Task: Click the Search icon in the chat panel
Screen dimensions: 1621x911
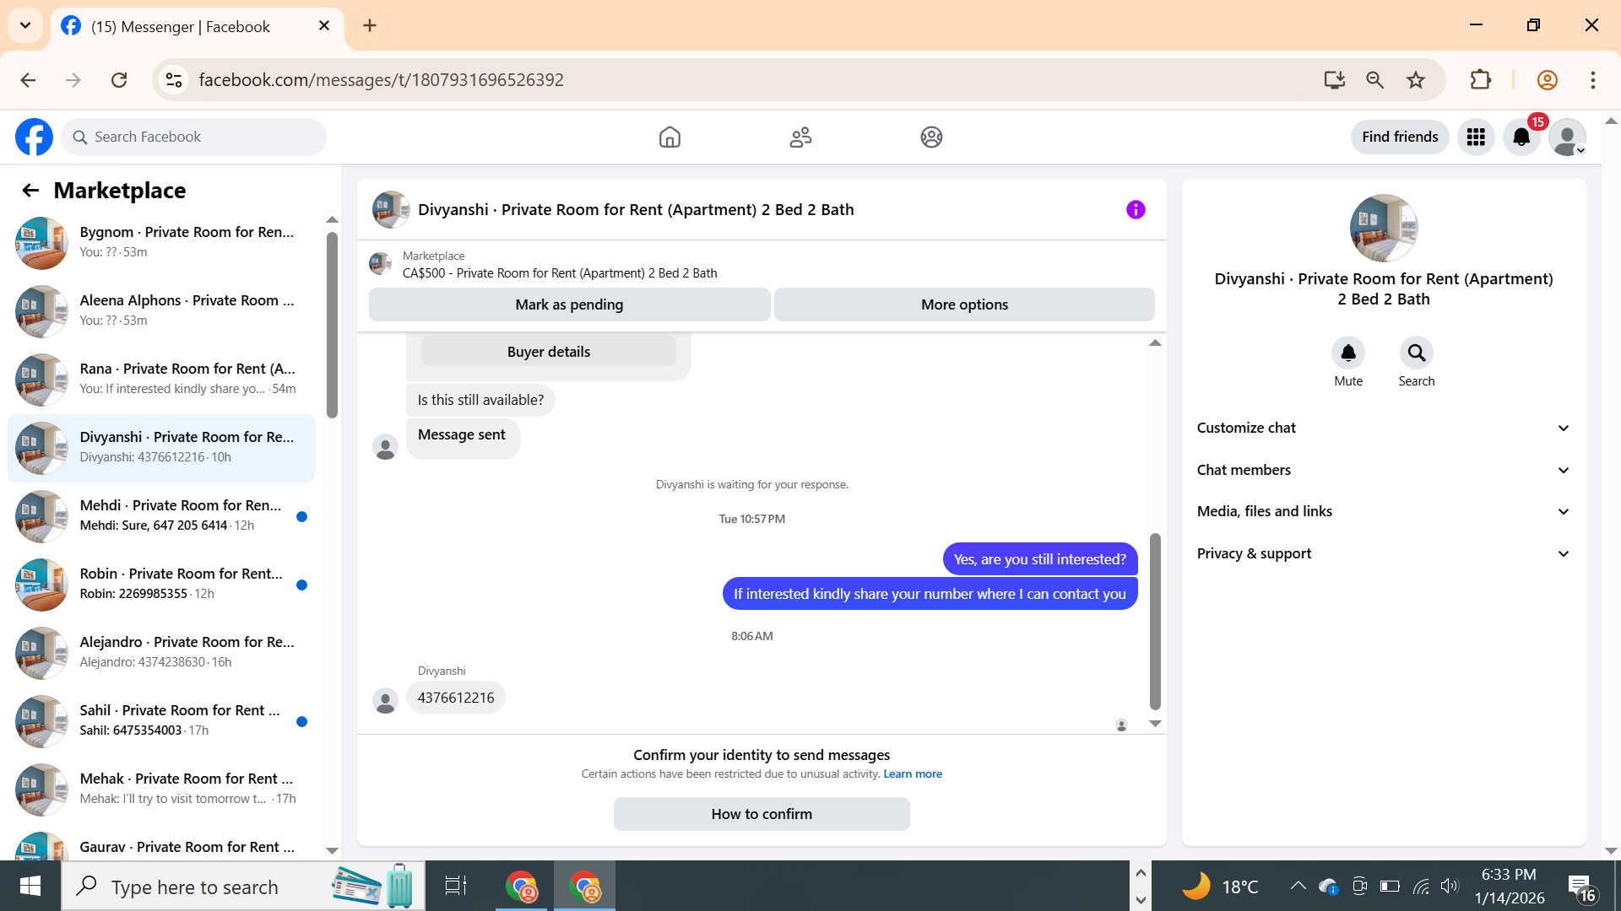Action: 1416,353
